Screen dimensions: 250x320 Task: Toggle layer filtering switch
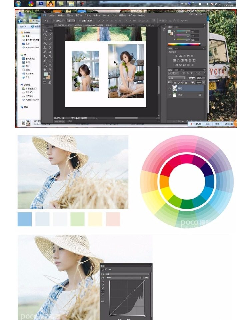(204, 73)
